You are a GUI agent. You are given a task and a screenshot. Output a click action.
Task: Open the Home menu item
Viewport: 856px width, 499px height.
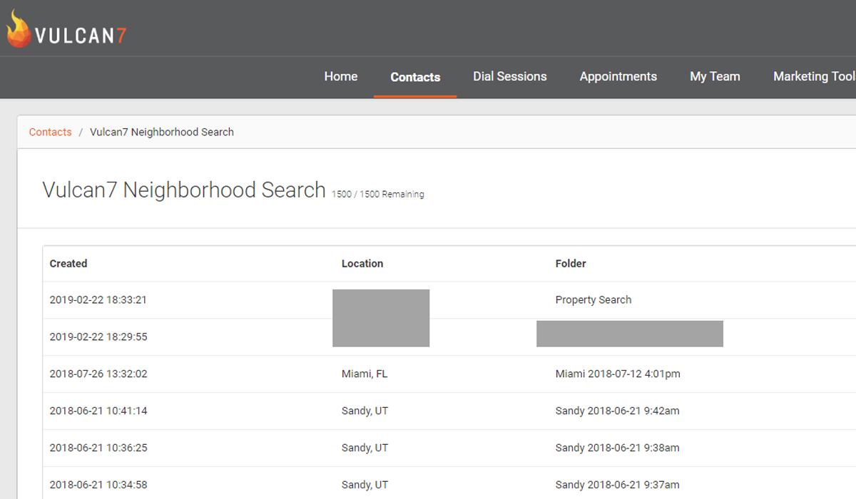[x=341, y=76]
